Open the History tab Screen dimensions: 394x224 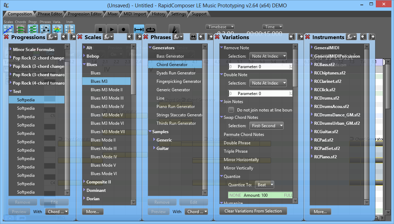[159, 14]
